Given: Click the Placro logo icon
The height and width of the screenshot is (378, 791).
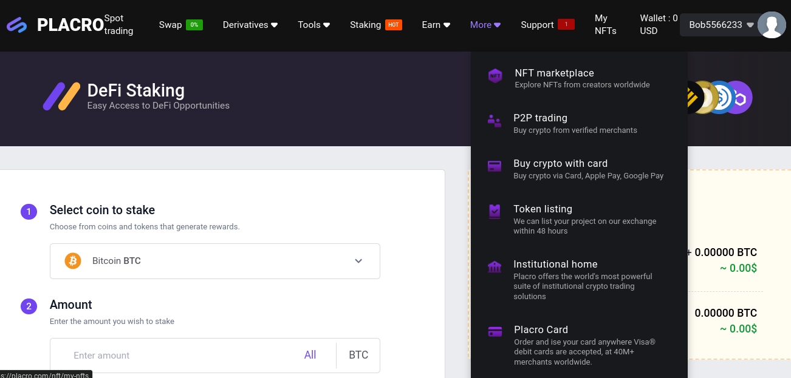Looking at the screenshot, I should [17, 25].
